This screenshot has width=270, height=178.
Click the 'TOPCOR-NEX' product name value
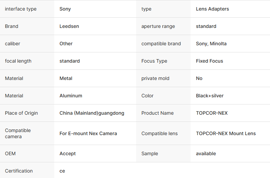[212, 113]
